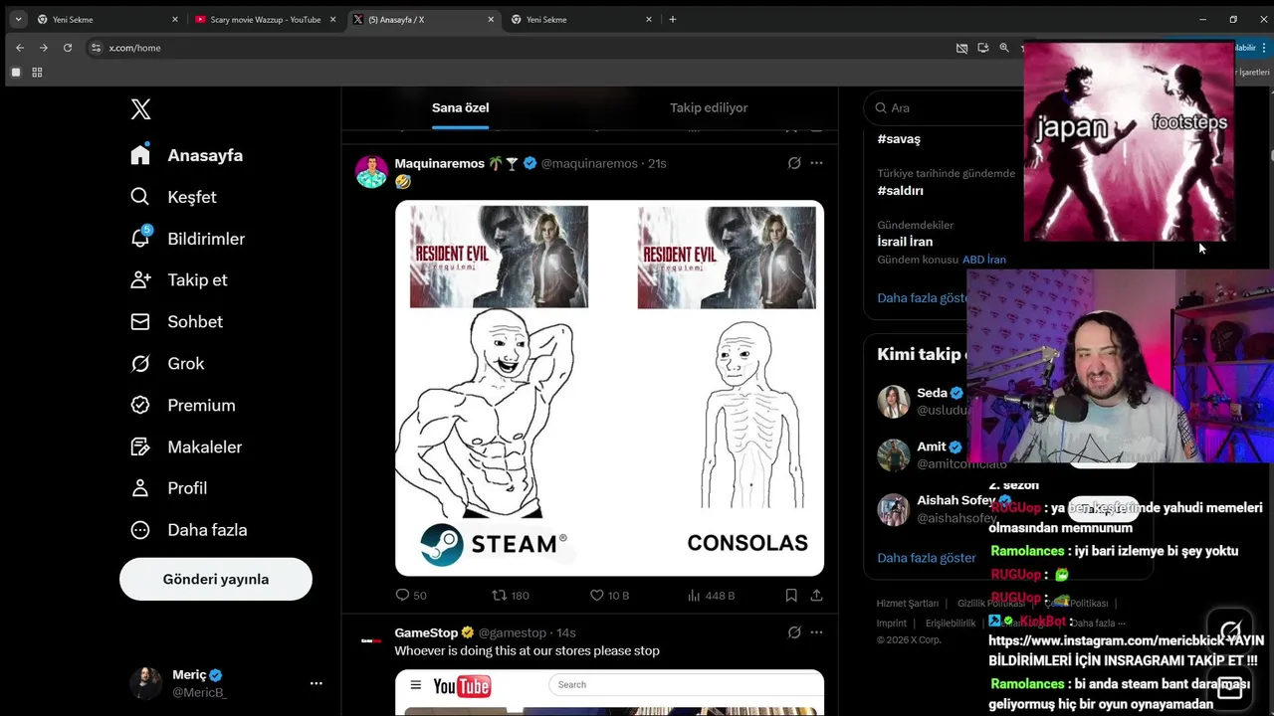Click Daha fazla göster under trends
The width and height of the screenshot is (1274, 716).
point(923,297)
